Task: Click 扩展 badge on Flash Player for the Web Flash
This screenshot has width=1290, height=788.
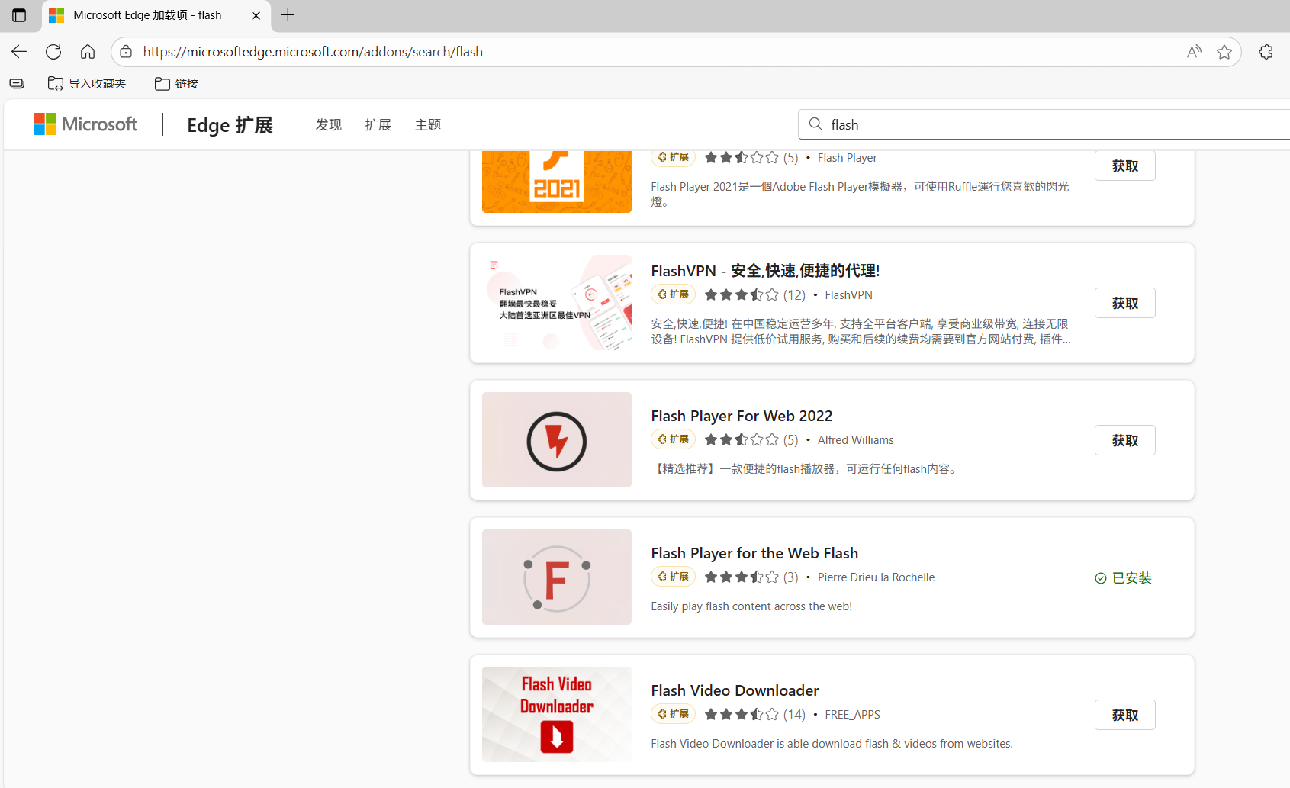Action: coord(673,577)
